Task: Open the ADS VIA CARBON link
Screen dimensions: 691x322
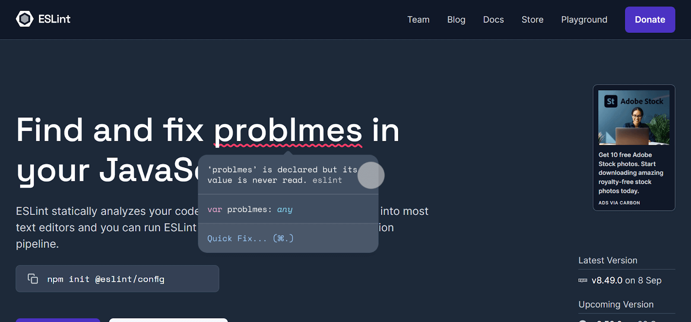Action: pos(619,203)
